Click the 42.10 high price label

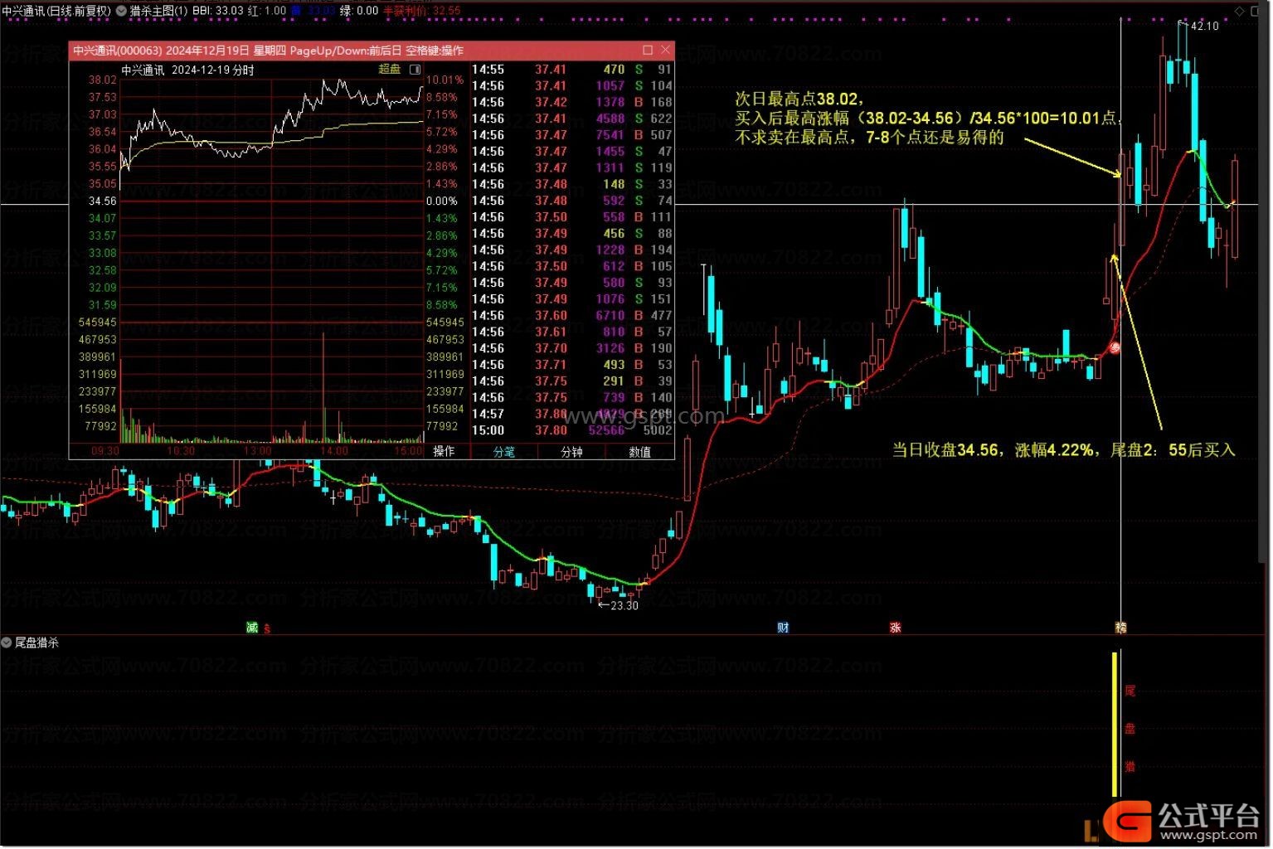click(1204, 26)
